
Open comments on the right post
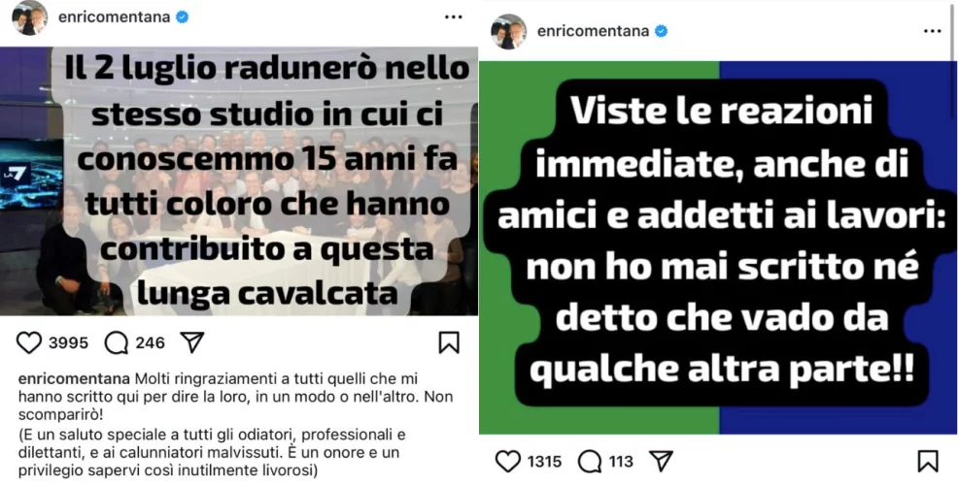pyautogui.click(x=590, y=461)
